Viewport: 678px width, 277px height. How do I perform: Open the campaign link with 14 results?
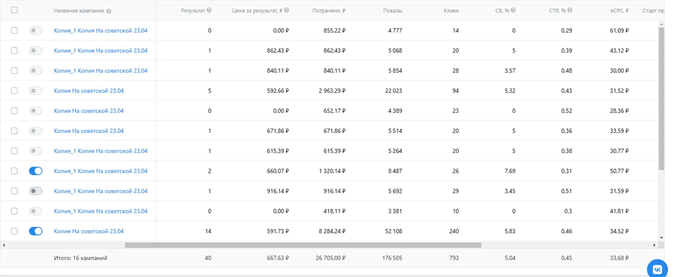point(89,231)
